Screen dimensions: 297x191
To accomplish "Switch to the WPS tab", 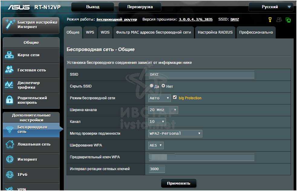I will (90, 32).
